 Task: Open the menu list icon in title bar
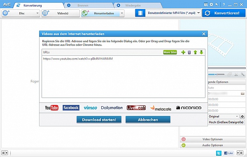coord(206,5)
